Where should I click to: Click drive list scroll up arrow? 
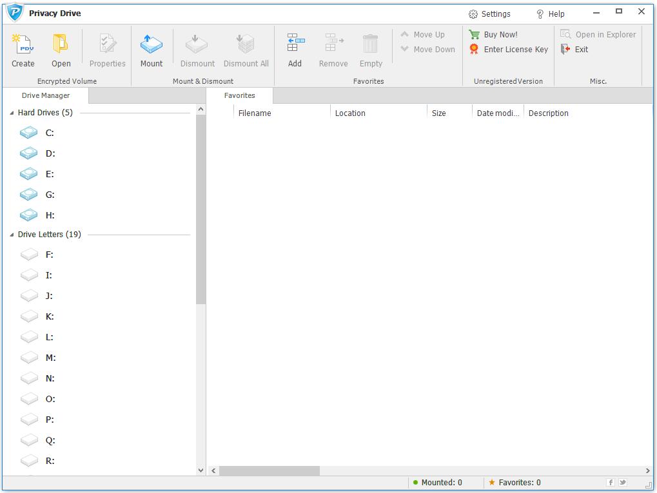coord(201,110)
